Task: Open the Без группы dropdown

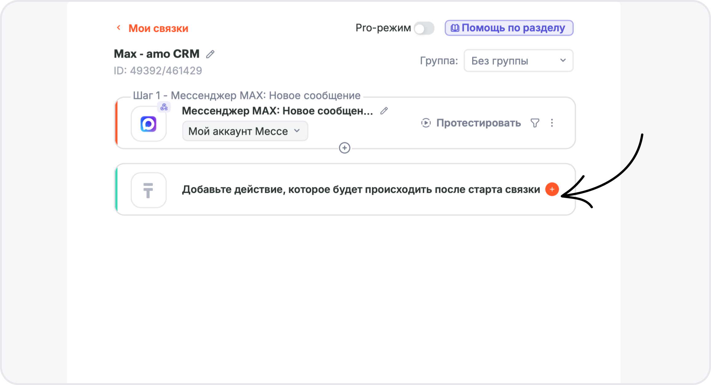Action: pyautogui.click(x=518, y=60)
